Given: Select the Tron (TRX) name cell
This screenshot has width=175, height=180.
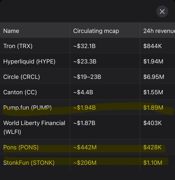Looking at the screenshot, I should (x=35, y=46).
